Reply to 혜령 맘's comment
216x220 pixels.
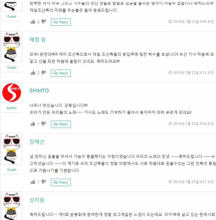coord(61,73)
